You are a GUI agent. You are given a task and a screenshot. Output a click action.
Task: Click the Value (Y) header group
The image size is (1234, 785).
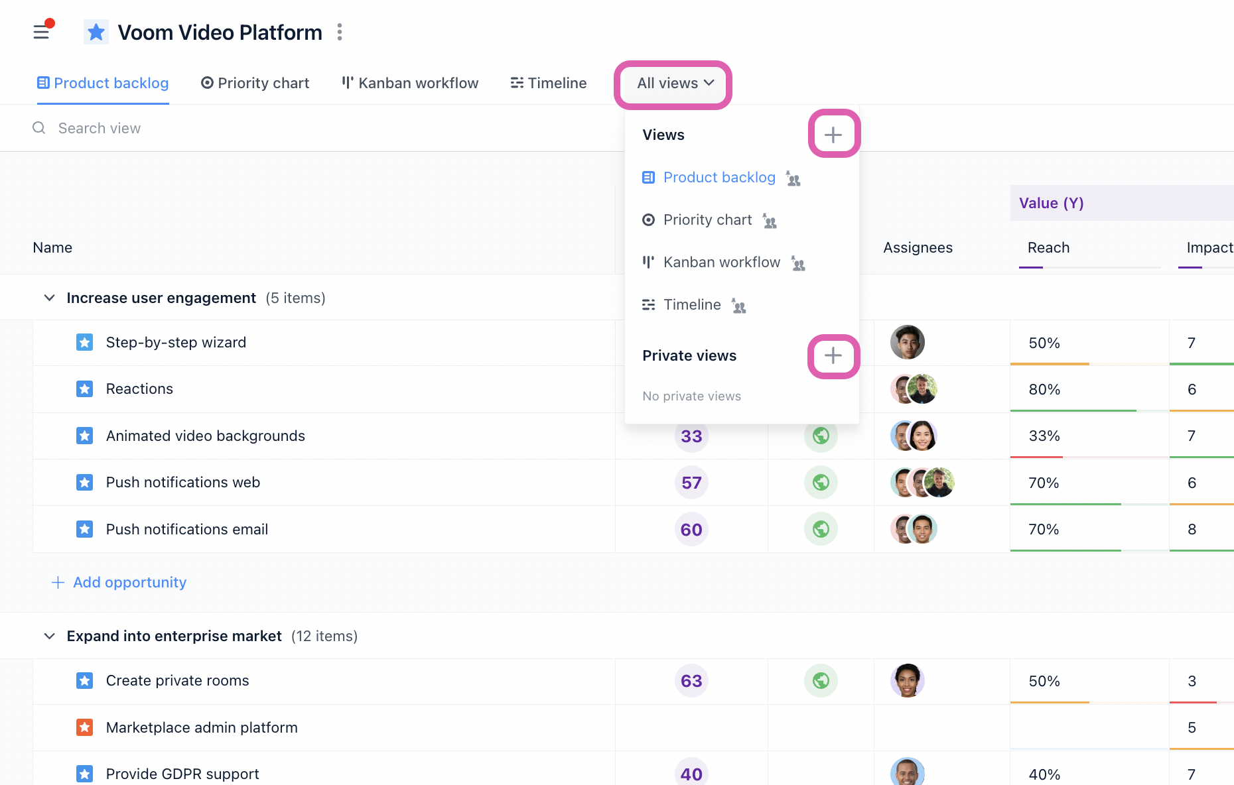coord(1121,203)
